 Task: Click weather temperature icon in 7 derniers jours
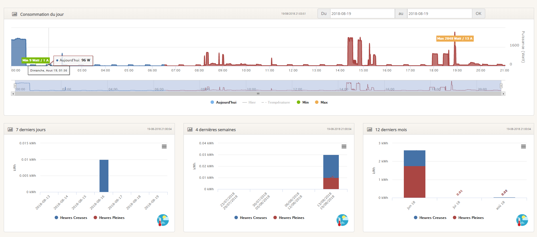(163, 220)
